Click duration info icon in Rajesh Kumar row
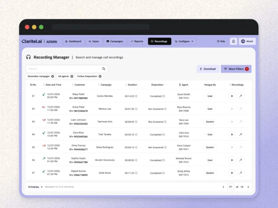 [x=136, y=173]
